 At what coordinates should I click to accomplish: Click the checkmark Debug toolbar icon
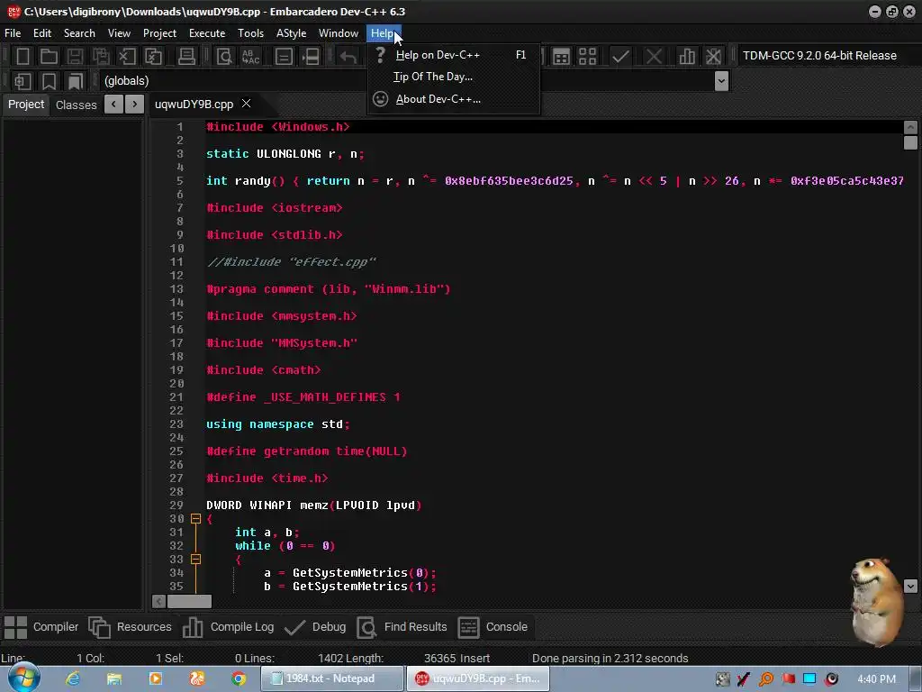(620, 56)
